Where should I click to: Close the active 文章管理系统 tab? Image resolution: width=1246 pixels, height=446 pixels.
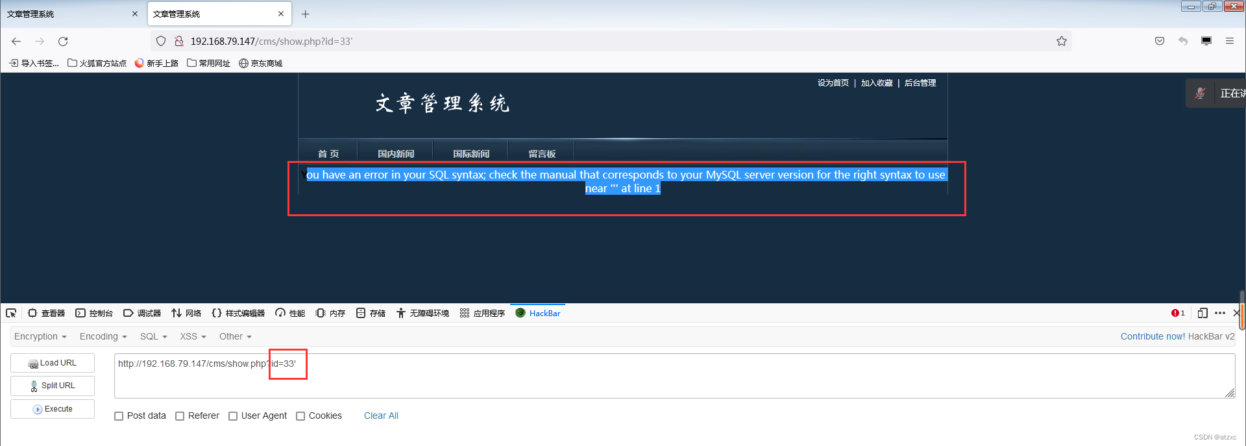[x=281, y=14]
